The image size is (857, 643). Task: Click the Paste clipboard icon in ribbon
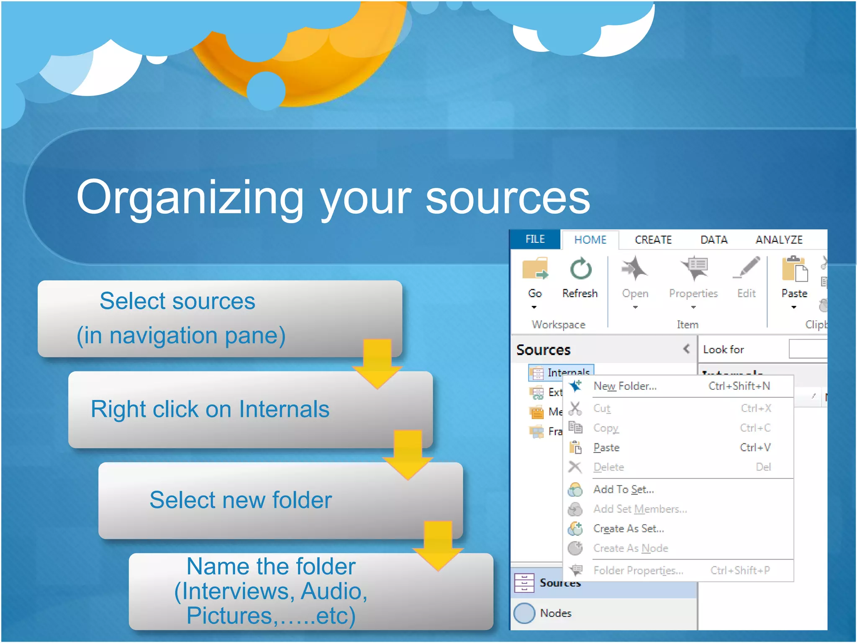[x=795, y=268]
